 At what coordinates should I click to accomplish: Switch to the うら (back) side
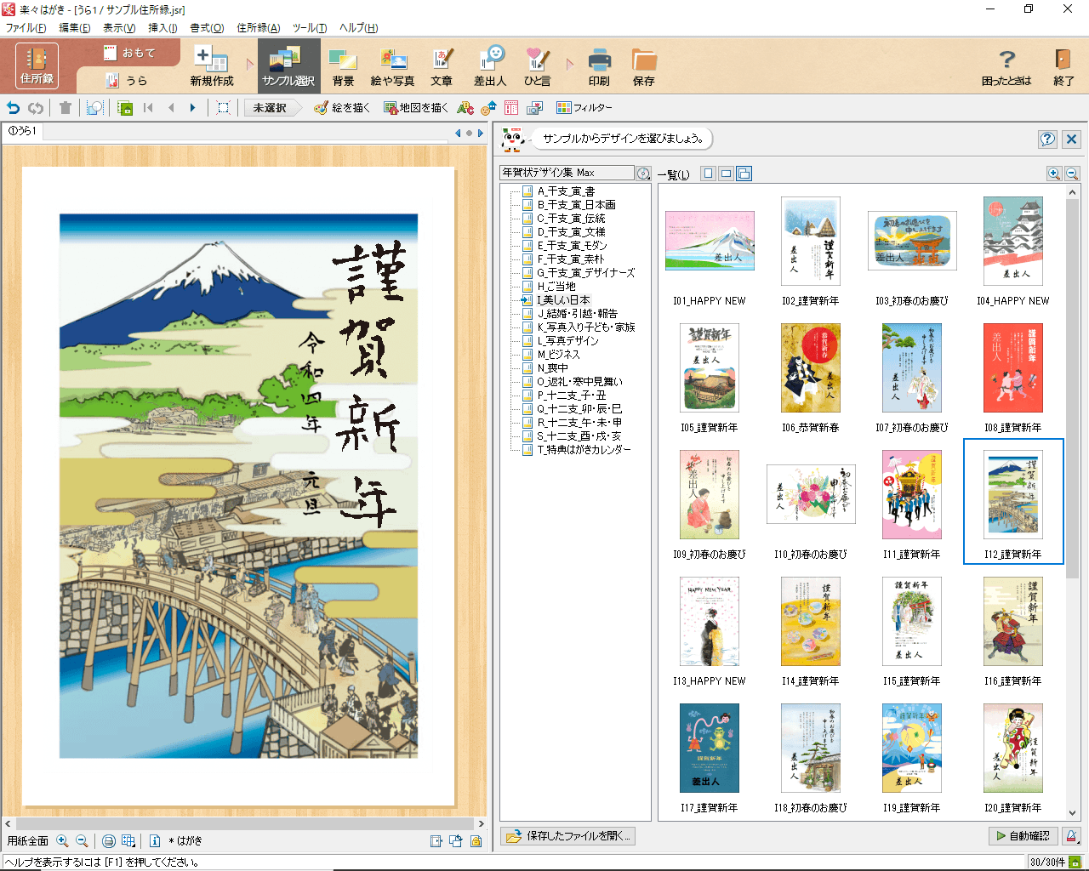pos(126,80)
